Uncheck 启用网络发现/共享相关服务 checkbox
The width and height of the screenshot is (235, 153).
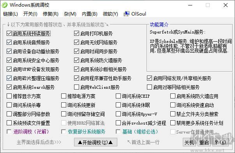tap(149, 78)
